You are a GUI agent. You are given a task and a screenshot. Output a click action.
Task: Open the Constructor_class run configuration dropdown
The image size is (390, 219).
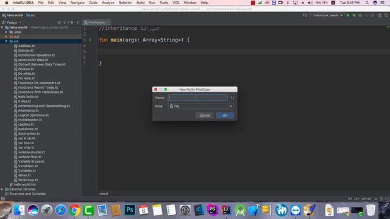(x=327, y=15)
